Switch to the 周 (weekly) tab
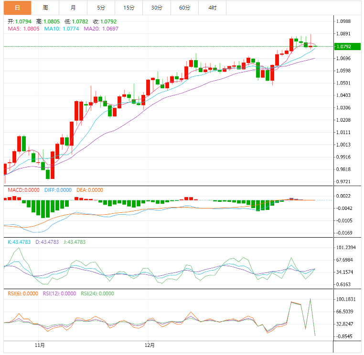The width and height of the screenshot is (364, 355). (x=45, y=8)
